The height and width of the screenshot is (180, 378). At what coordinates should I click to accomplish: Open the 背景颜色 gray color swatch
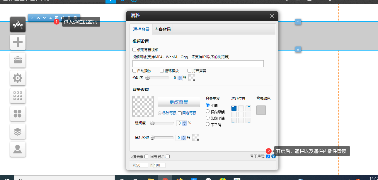261,110
